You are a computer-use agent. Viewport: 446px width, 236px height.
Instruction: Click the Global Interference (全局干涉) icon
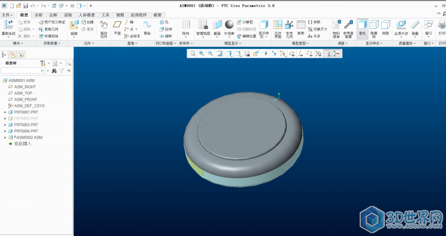(x=401, y=24)
